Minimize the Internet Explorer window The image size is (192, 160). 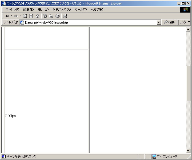pyautogui.click(x=179, y=3)
